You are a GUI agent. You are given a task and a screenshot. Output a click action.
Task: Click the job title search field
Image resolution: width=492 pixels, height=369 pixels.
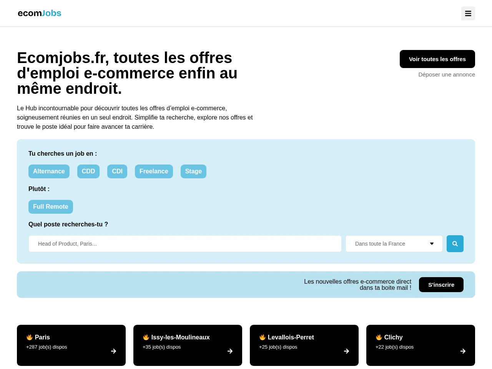point(185,244)
